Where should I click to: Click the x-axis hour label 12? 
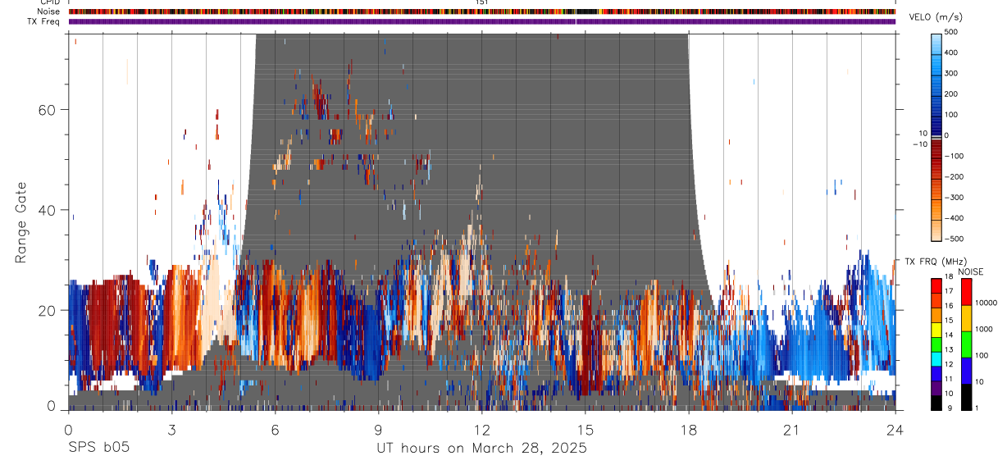point(482,429)
